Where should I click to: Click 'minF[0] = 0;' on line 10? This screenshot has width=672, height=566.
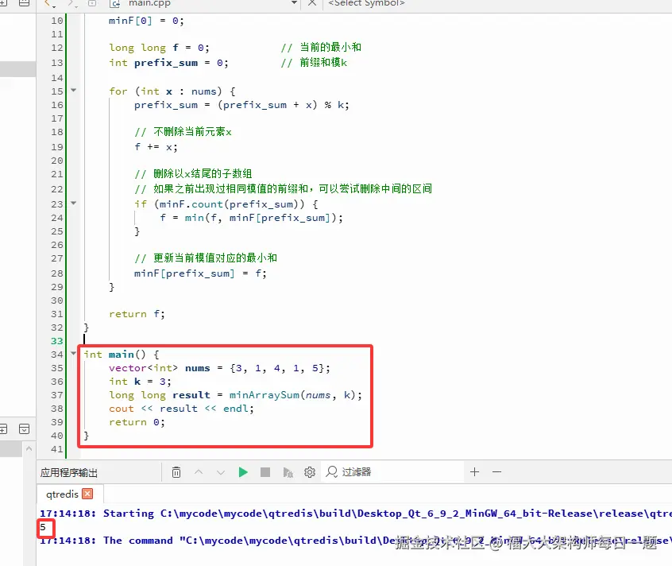tap(146, 21)
